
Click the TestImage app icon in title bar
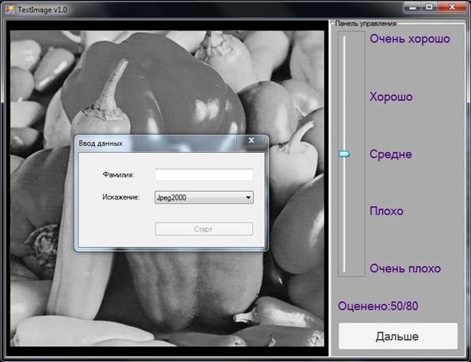click(10, 10)
